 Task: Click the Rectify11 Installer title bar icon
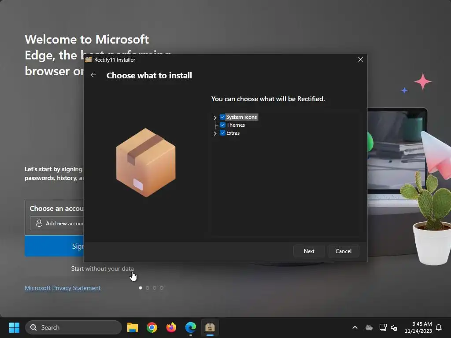(x=89, y=59)
